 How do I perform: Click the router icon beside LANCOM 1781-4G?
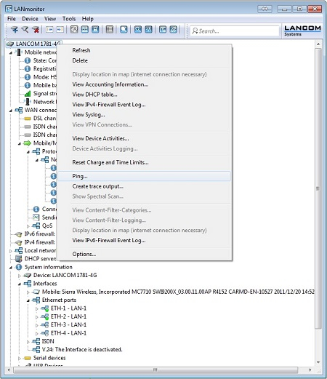10,44
